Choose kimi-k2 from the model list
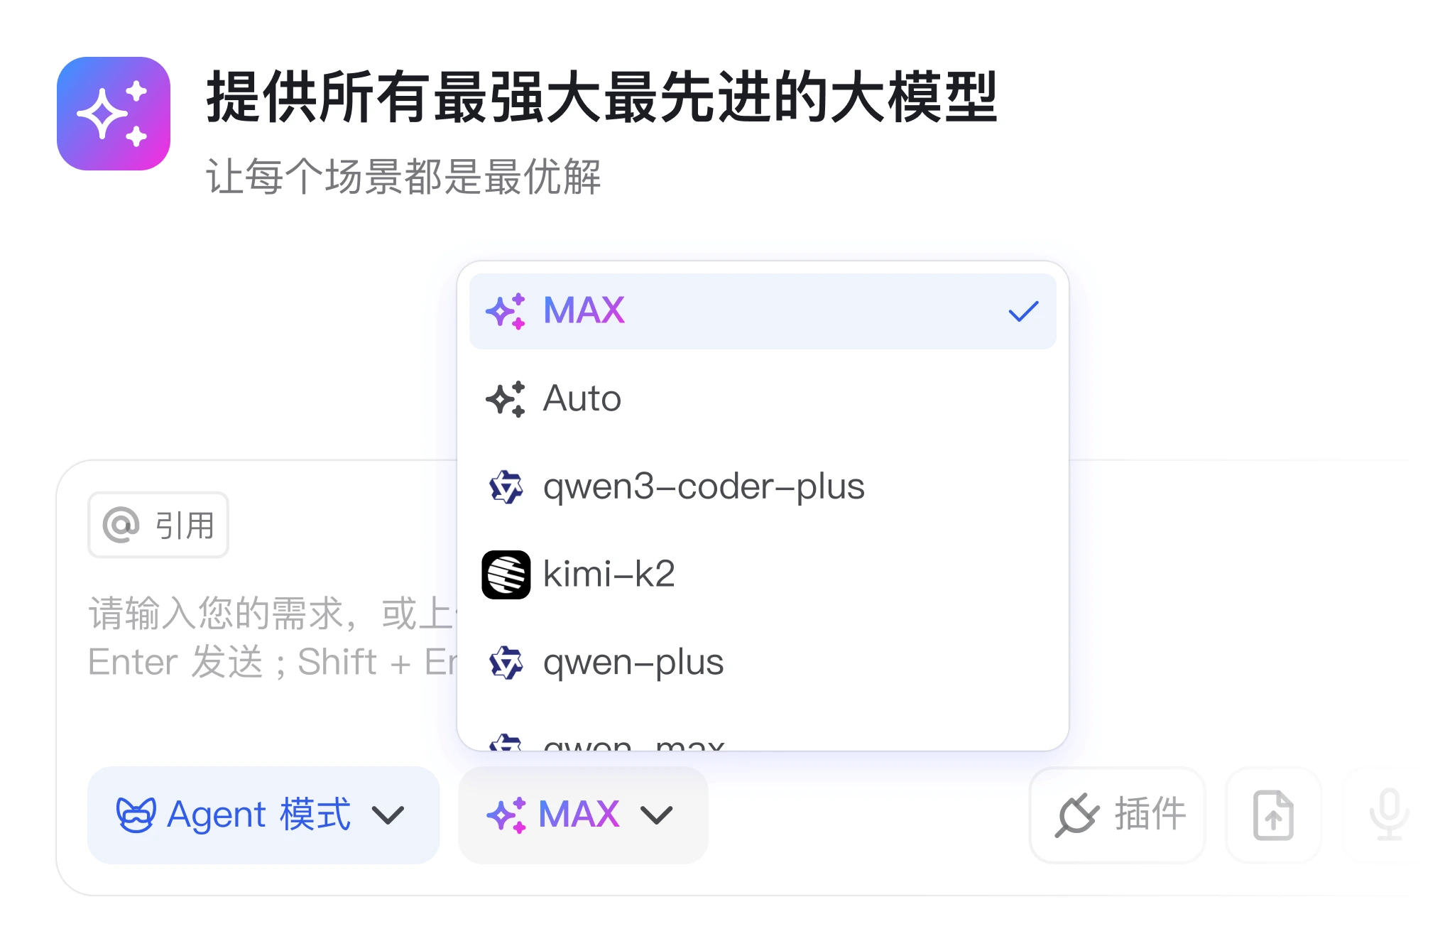The height and width of the screenshot is (941, 1440). point(763,575)
